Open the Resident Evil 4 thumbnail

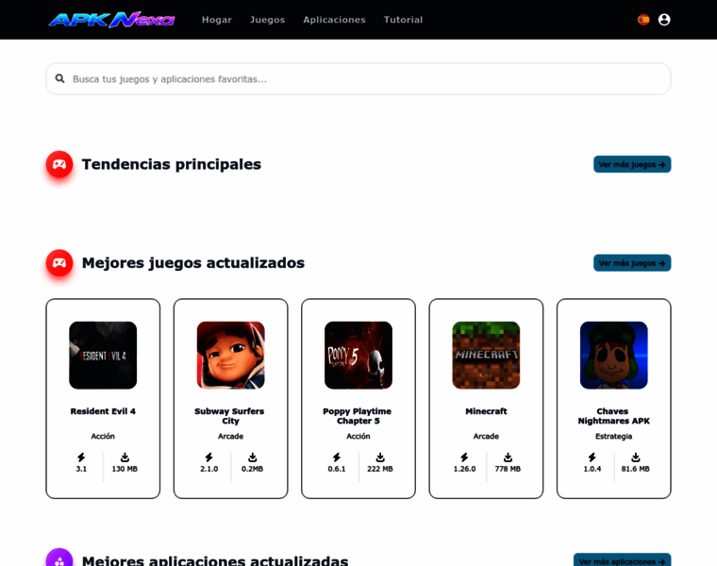click(103, 356)
